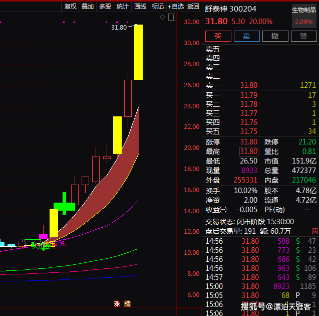Open the red after-hours chart icon
The height and width of the screenshot is (316, 319).
pos(314,231)
